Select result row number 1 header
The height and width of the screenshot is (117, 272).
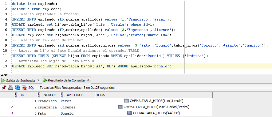pos(7,101)
